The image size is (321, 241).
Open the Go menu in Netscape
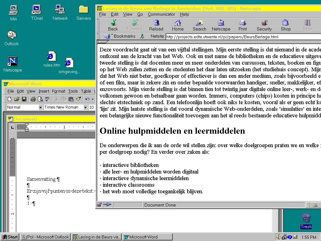140,14
